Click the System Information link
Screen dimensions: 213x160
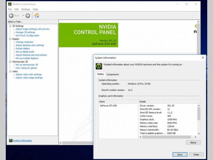(23, 140)
